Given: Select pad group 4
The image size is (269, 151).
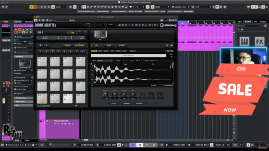Looking at the screenshot, I should pyautogui.click(x=58, y=52).
